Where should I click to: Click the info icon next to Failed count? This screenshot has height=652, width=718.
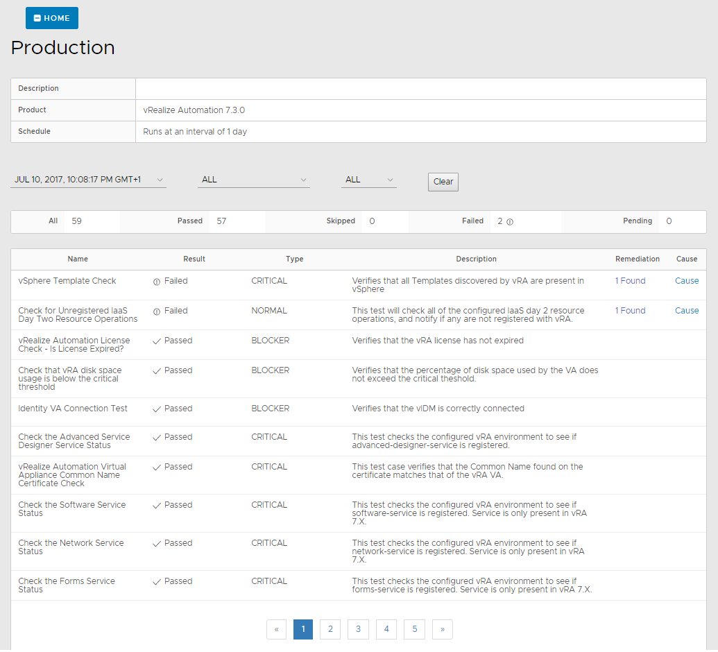[x=510, y=222]
